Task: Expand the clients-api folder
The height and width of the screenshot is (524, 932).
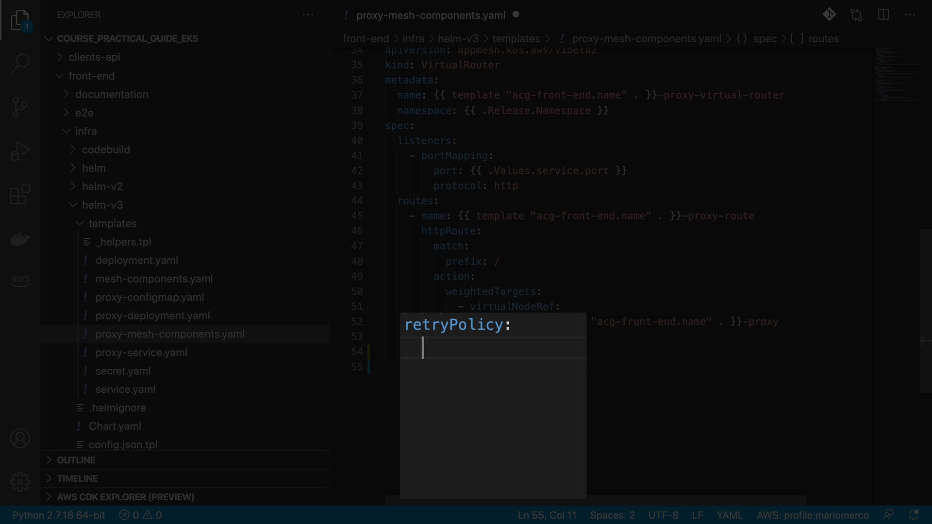Action: pyautogui.click(x=94, y=57)
